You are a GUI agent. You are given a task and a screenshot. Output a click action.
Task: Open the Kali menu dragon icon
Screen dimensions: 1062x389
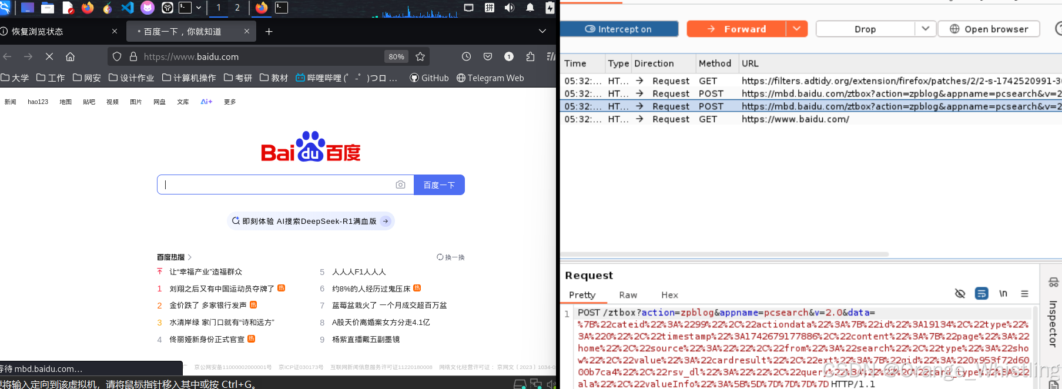point(5,8)
